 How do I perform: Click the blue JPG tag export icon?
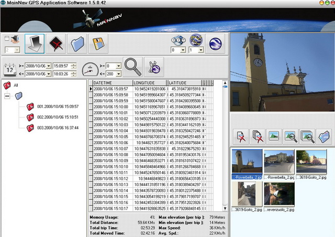[x=324, y=136]
